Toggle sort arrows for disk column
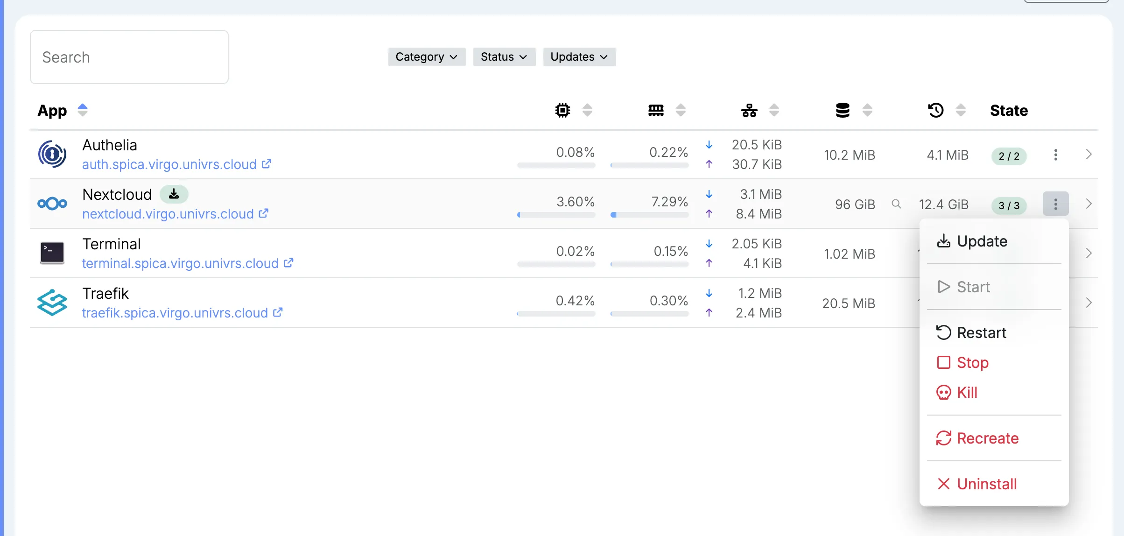Viewport: 1124px width, 536px height. 867,110
